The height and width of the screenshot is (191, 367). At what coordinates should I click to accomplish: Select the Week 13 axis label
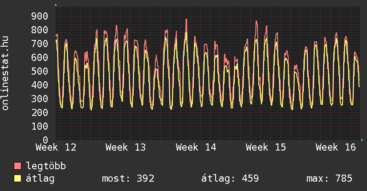[126, 147]
